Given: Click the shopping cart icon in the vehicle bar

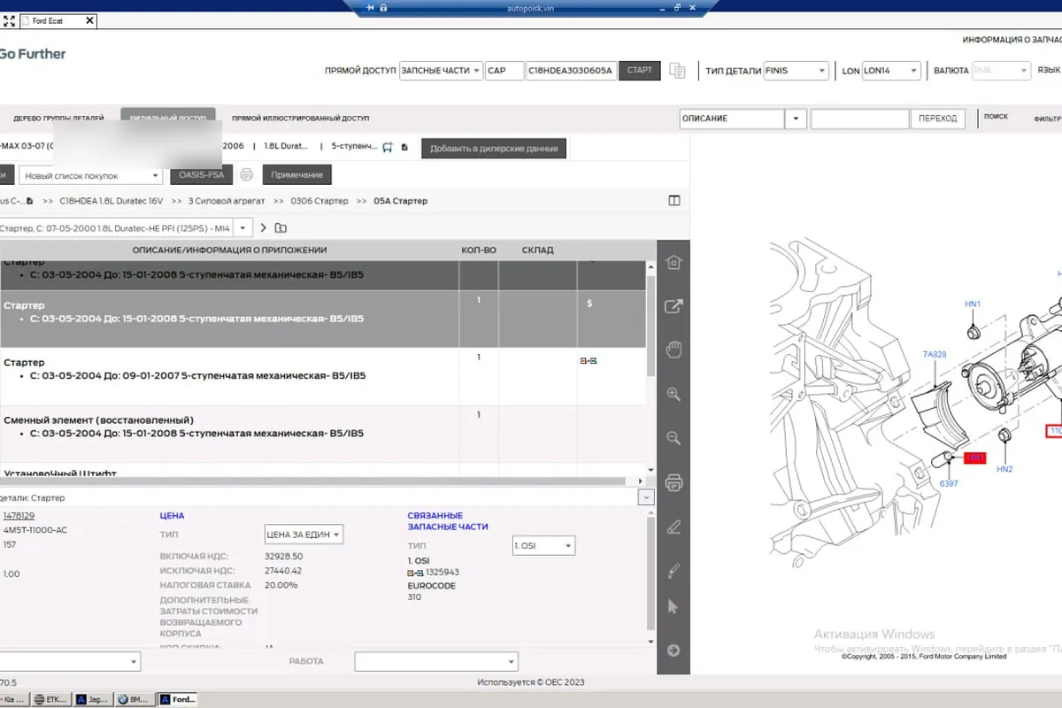Looking at the screenshot, I should [x=388, y=147].
